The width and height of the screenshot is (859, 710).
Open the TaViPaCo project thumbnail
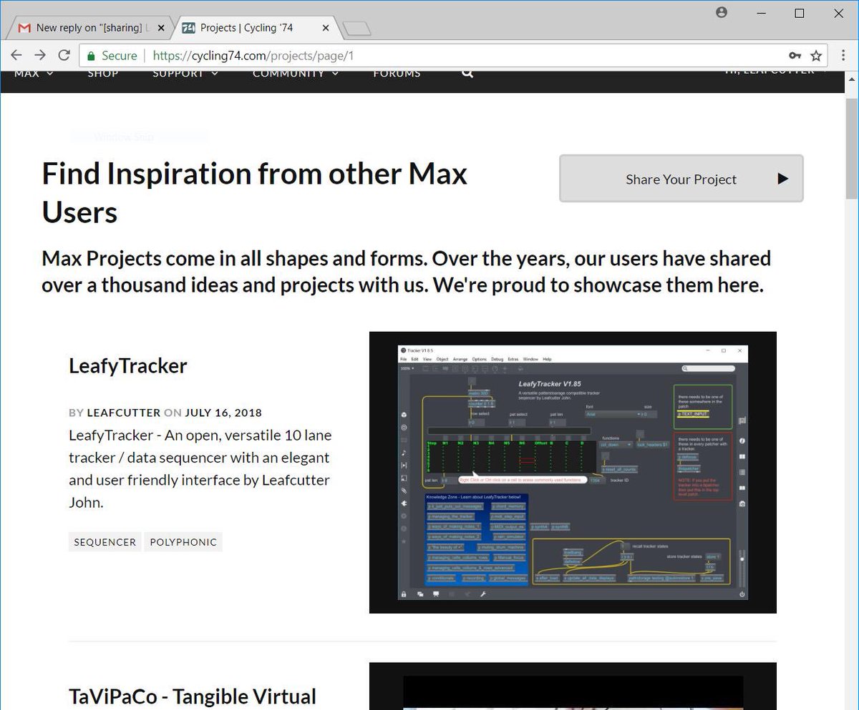click(x=573, y=686)
